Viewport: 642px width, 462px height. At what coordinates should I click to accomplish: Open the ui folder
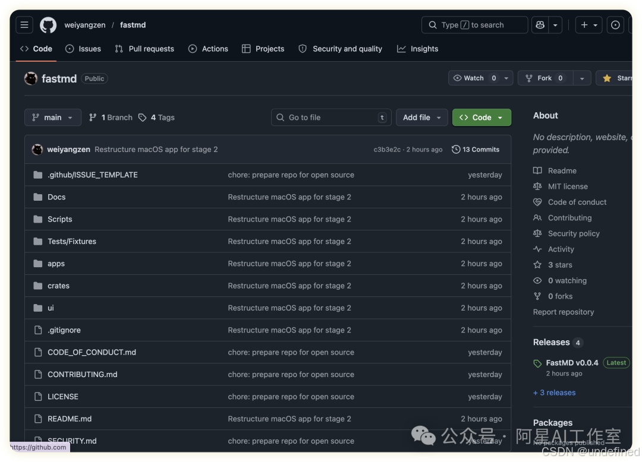(x=51, y=308)
